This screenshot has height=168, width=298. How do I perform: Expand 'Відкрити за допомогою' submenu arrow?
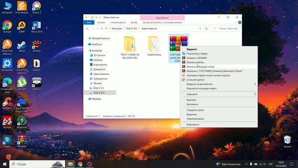(255, 84)
